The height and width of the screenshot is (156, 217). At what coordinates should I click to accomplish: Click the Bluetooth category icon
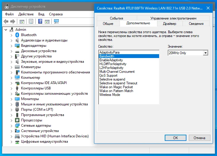pos(17,35)
